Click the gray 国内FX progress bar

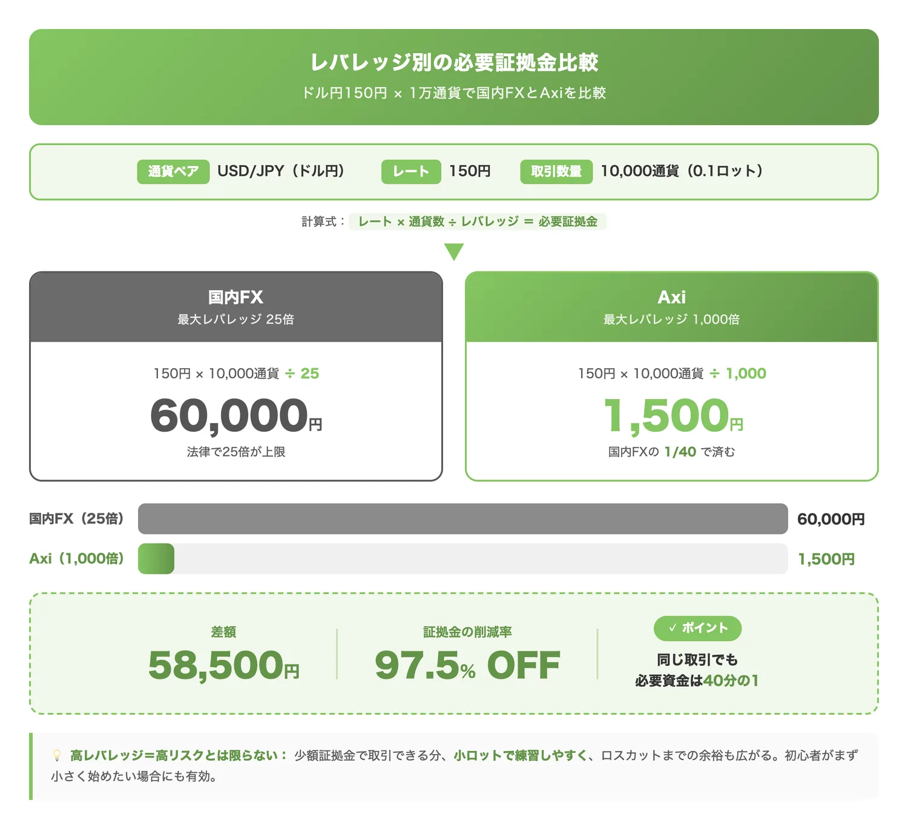point(463,519)
